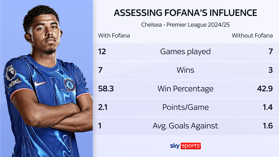Click the 'Games played' row label
This screenshot has height=157, width=279.
(185, 52)
